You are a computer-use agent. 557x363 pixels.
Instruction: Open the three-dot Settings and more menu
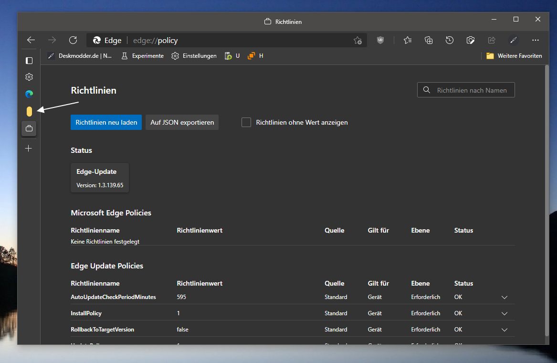[536, 40]
